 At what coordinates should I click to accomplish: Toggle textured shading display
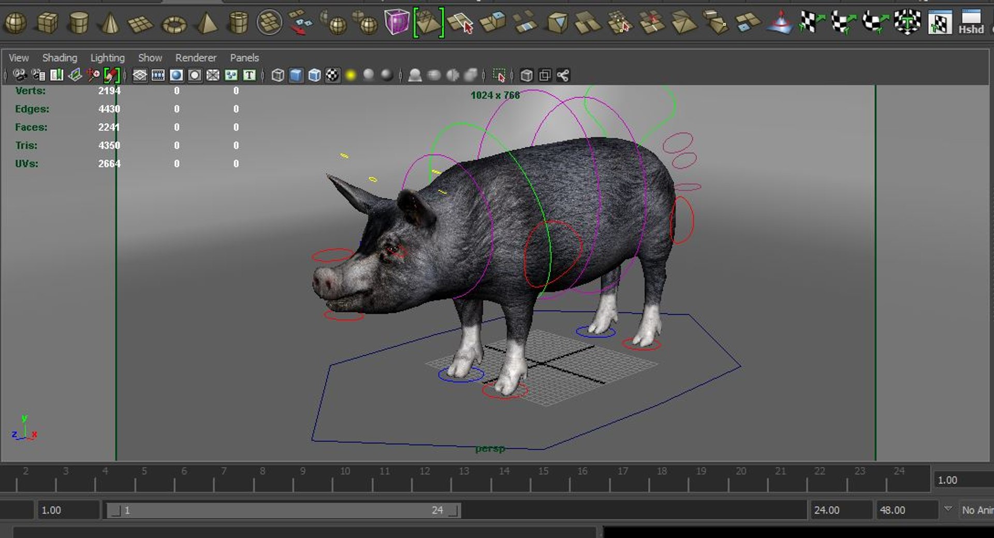click(x=332, y=76)
